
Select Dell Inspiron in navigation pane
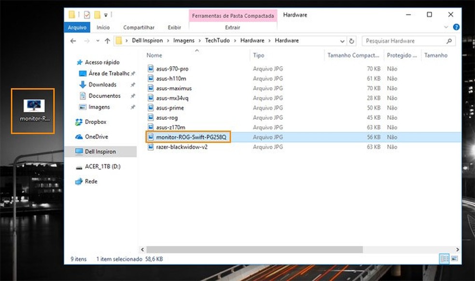(100, 152)
